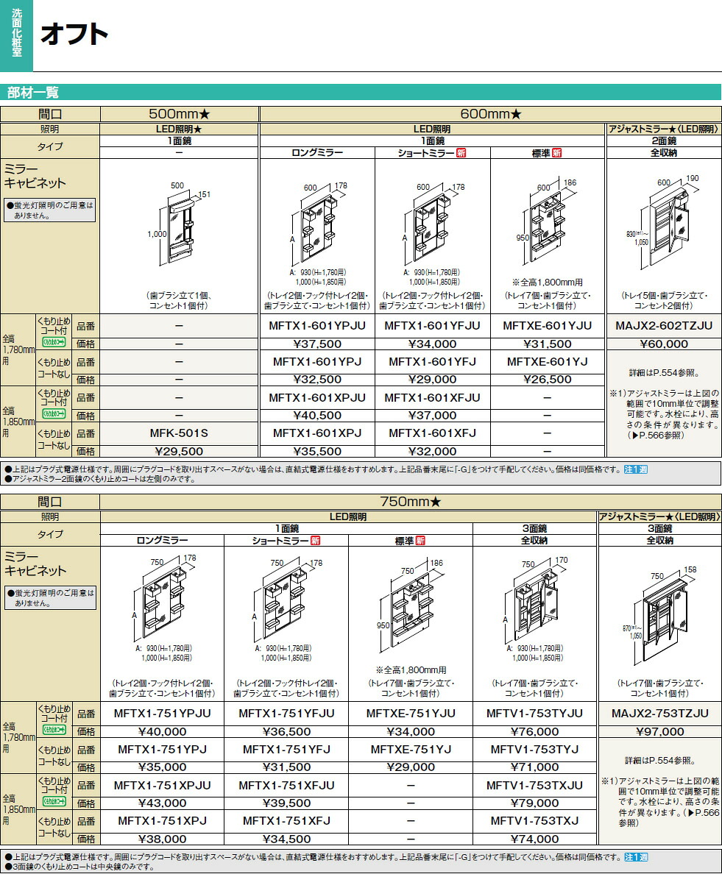Click 蛍光灯照明 notice box in lower table

pyautogui.click(x=49, y=597)
